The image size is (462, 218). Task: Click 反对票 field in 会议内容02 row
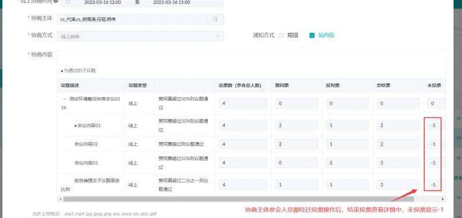(347, 144)
